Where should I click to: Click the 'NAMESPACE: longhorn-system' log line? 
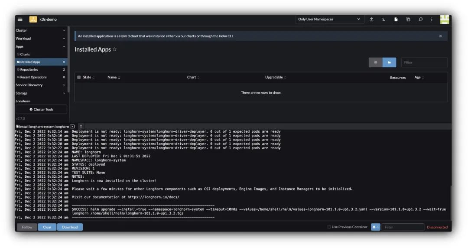pyautogui.click(x=98, y=160)
